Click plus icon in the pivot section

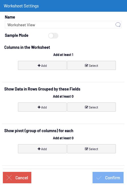tap(39, 149)
